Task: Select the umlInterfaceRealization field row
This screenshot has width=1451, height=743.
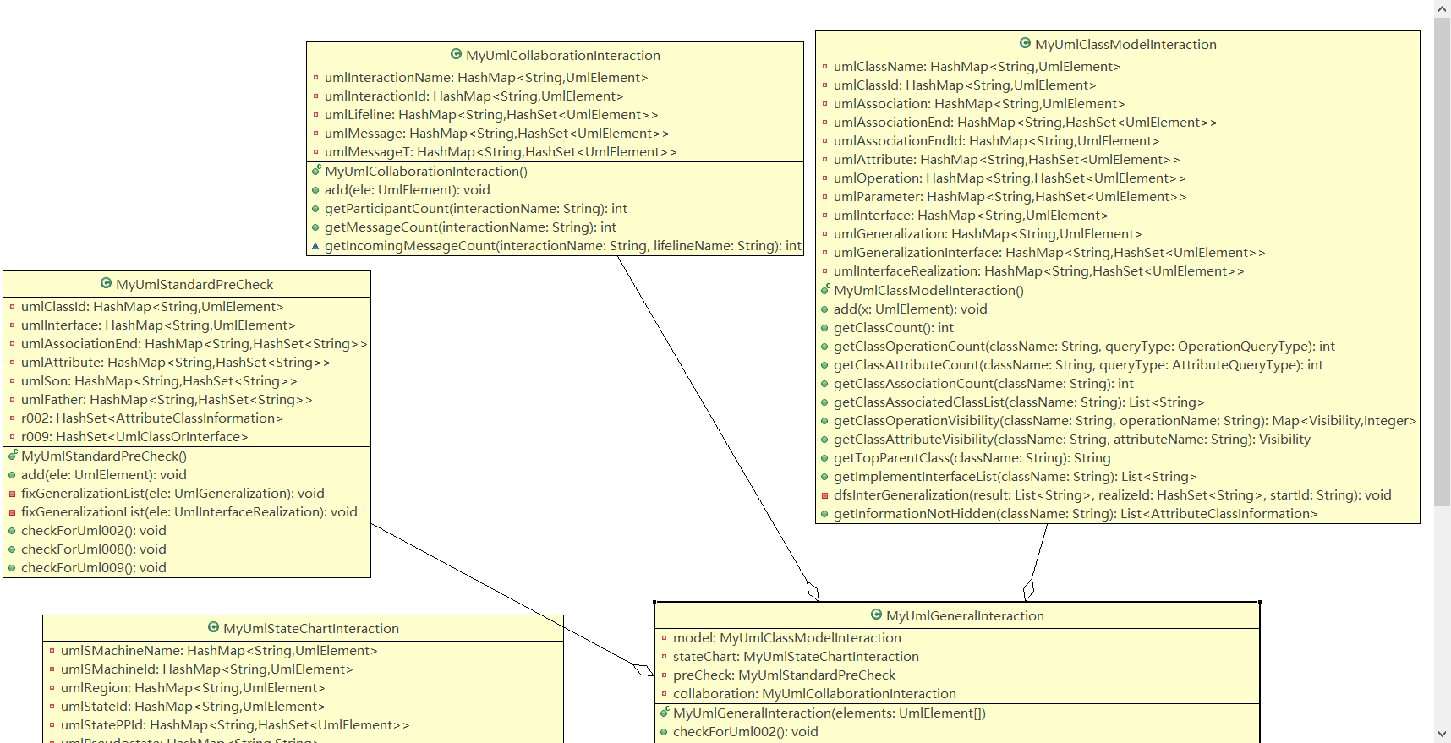Action: (1038, 271)
